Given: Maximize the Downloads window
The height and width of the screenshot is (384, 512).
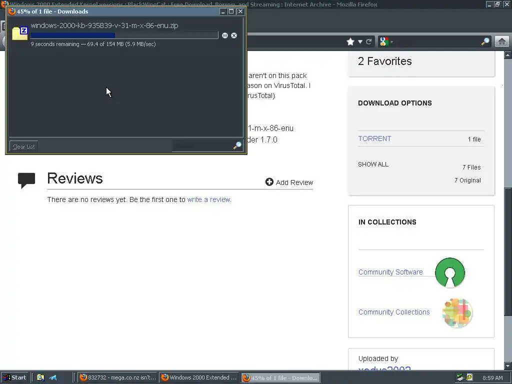Looking at the screenshot, I should pyautogui.click(x=231, y=11).
